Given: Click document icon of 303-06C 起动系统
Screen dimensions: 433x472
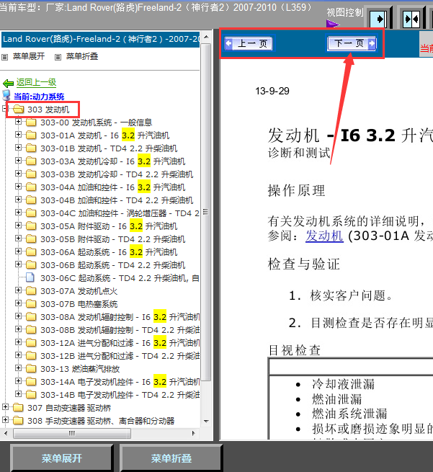Looking at the screenshot, I should coord(30,277).
